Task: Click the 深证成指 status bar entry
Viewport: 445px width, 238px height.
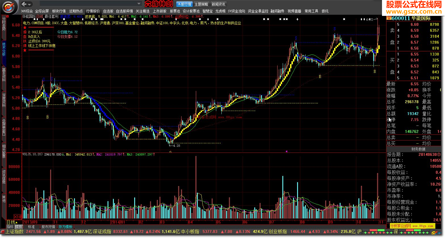Action: [102, 232]
